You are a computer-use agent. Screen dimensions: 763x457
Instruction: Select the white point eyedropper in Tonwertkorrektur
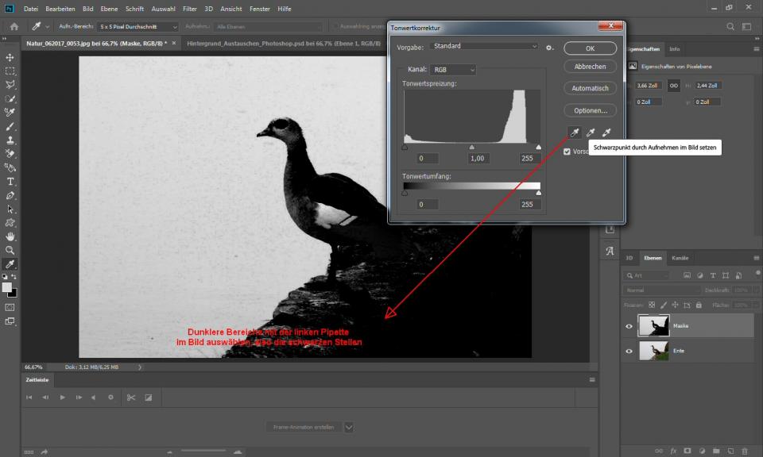[606, 132]
